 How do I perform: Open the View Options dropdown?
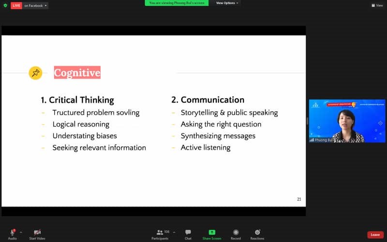pos(227,3)
